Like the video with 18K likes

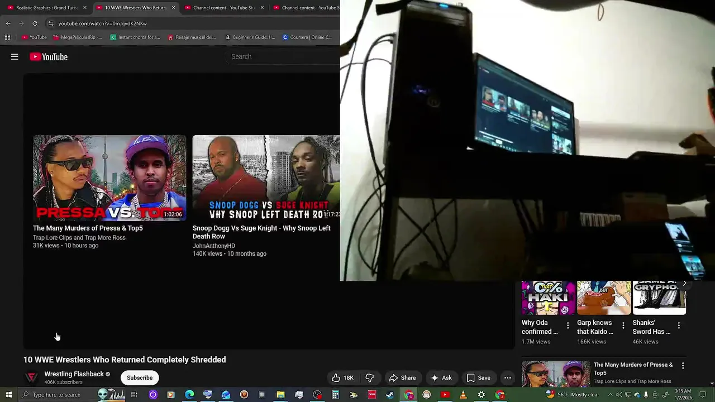tap(343, 378)
